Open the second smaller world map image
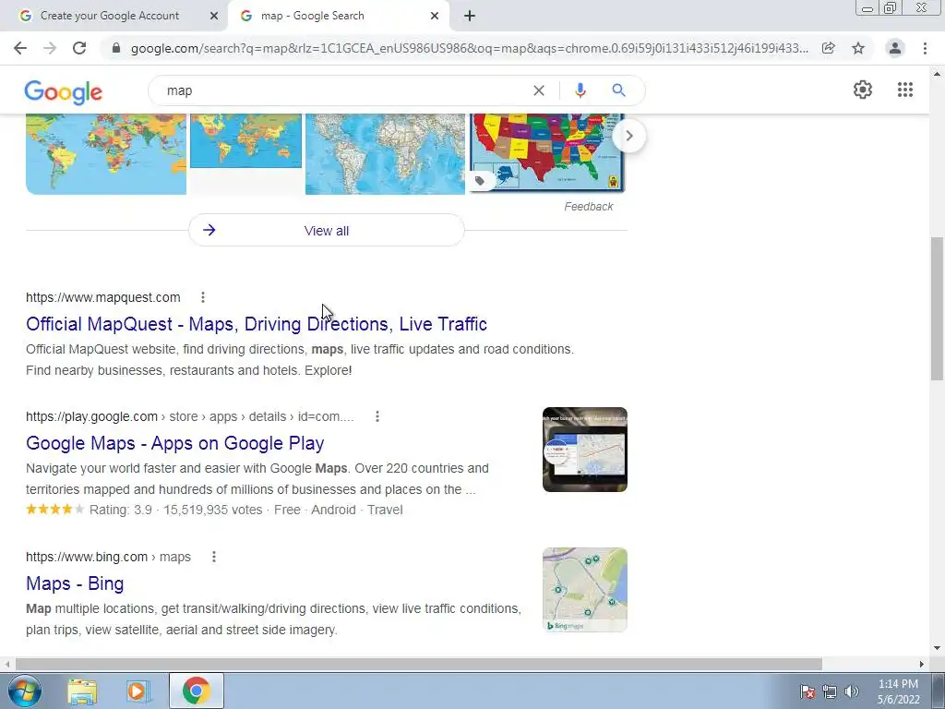The width and height of the screenshot is (945, 709). pyautogui.click(x=245, y=140)
